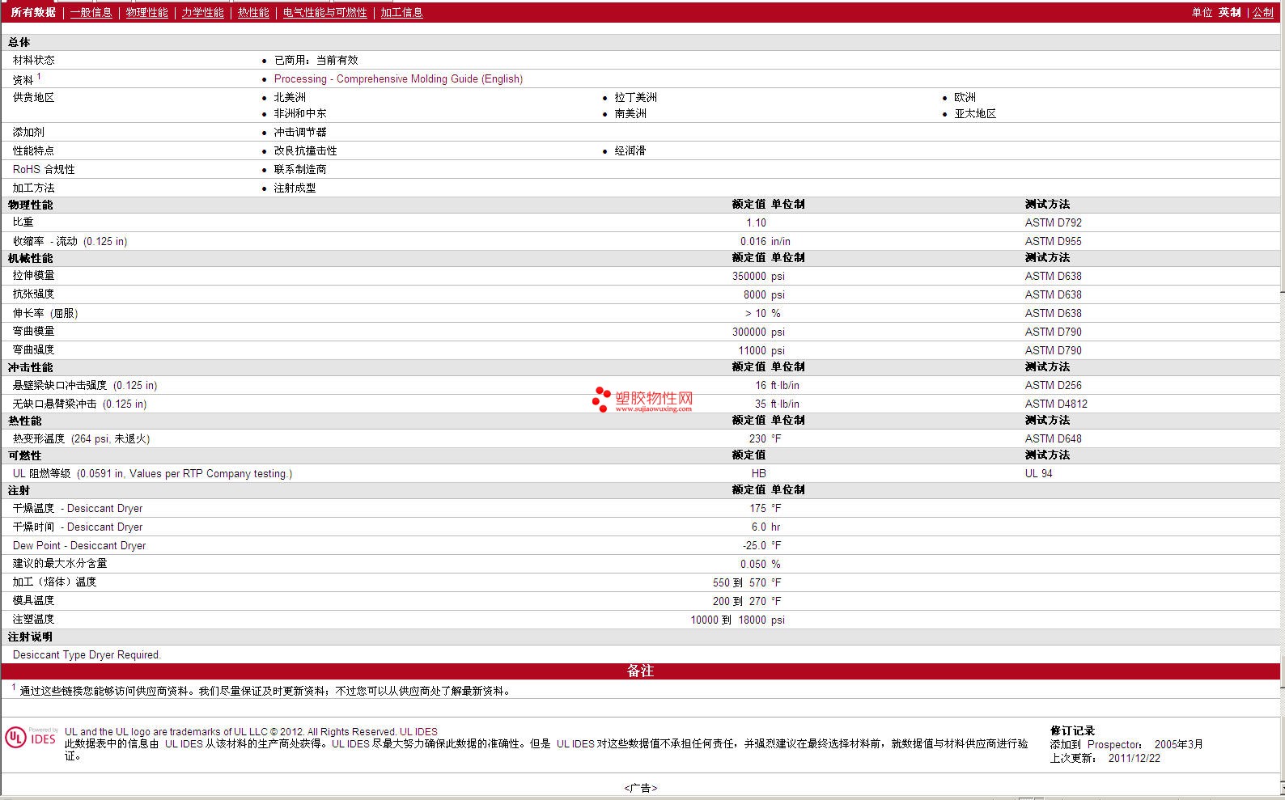Select 英制 units
Viewport: 1285px width, 800px height.
[1229, 12]
